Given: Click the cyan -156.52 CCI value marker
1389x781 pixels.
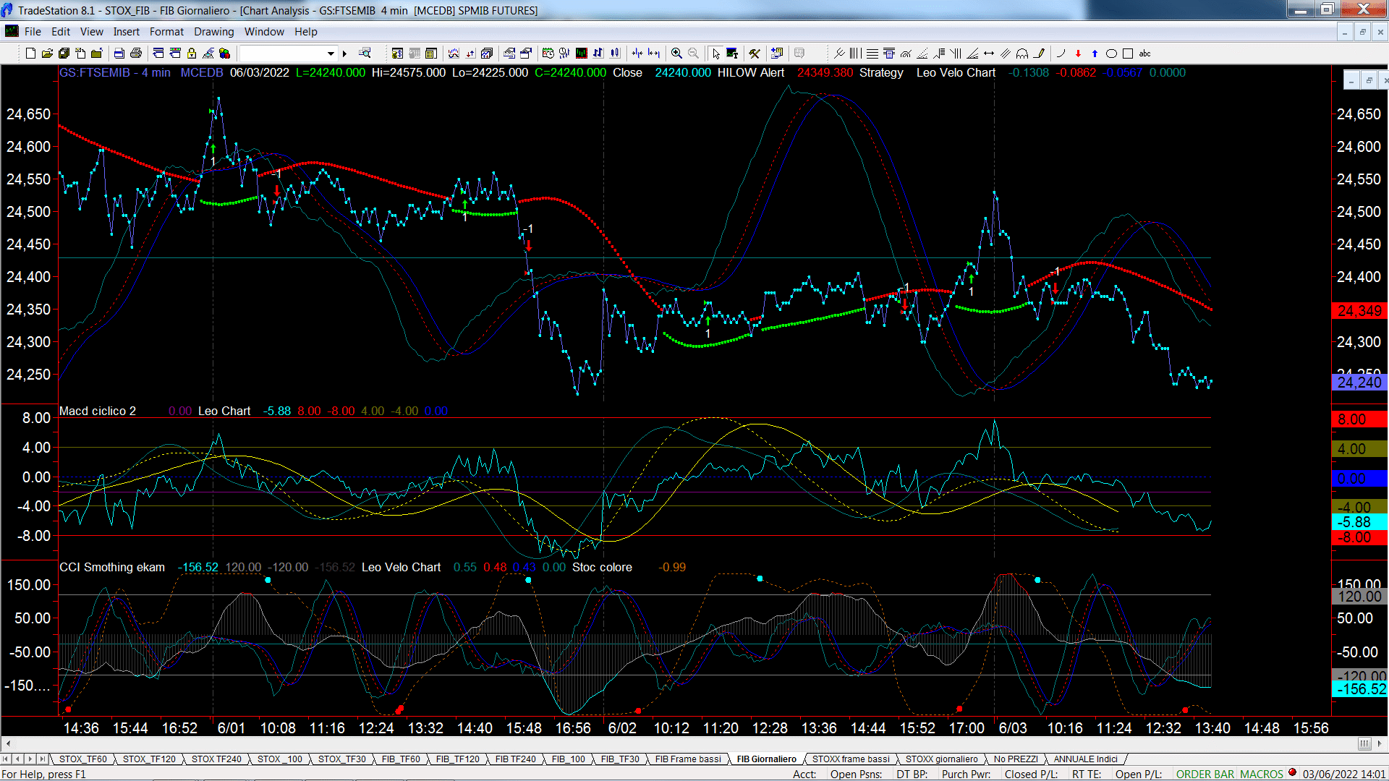Looking at the screenshot, I should coord(1359,689).
